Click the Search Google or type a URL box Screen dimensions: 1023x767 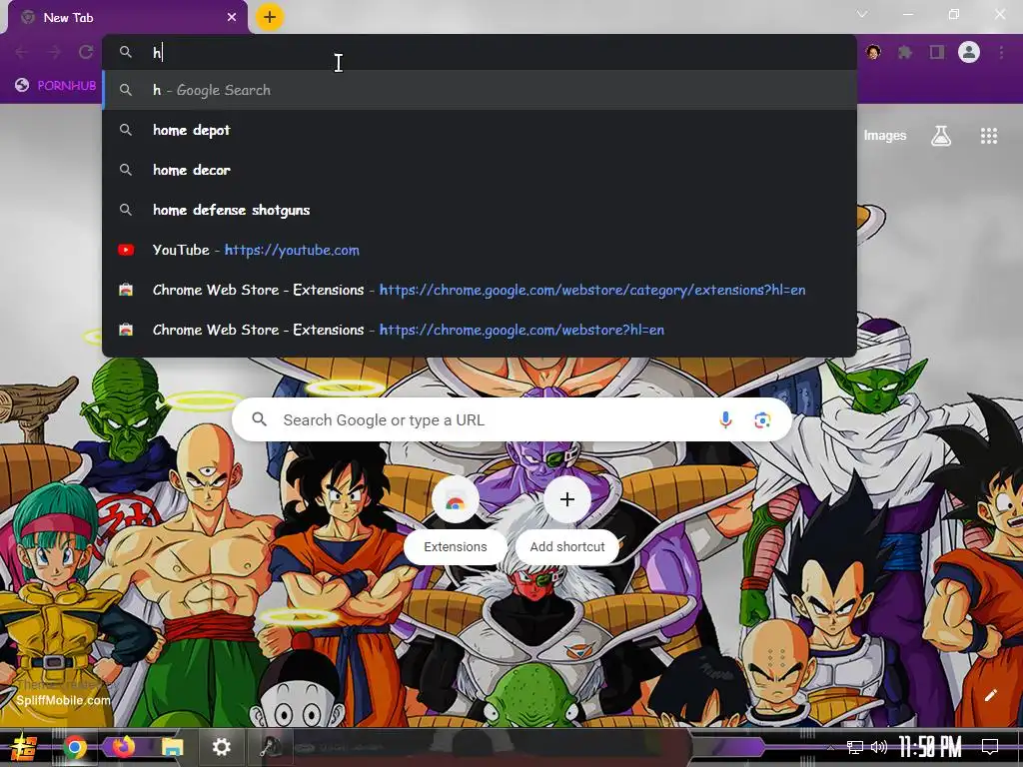point(512,420)
